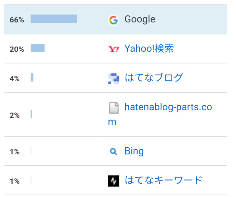Screen dimensions: 236x197
Task: Click the blank page icon for hatenablog-parts
Action: pyautogui.click(x=114, y=108)
